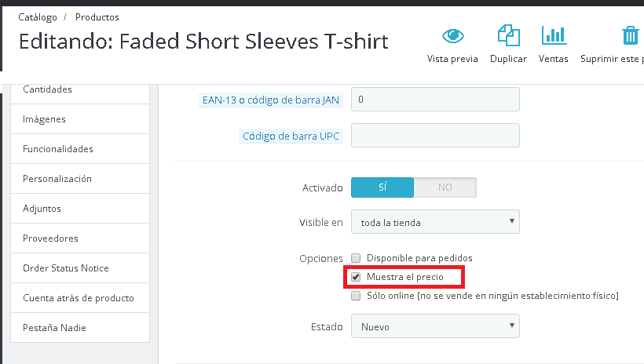
Task: Open the Visible en dropdown
Action: (x=435, y=223)
